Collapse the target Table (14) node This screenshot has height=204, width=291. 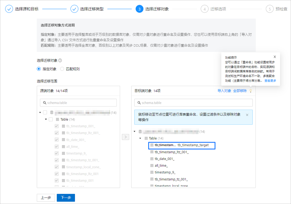point(140,138)
